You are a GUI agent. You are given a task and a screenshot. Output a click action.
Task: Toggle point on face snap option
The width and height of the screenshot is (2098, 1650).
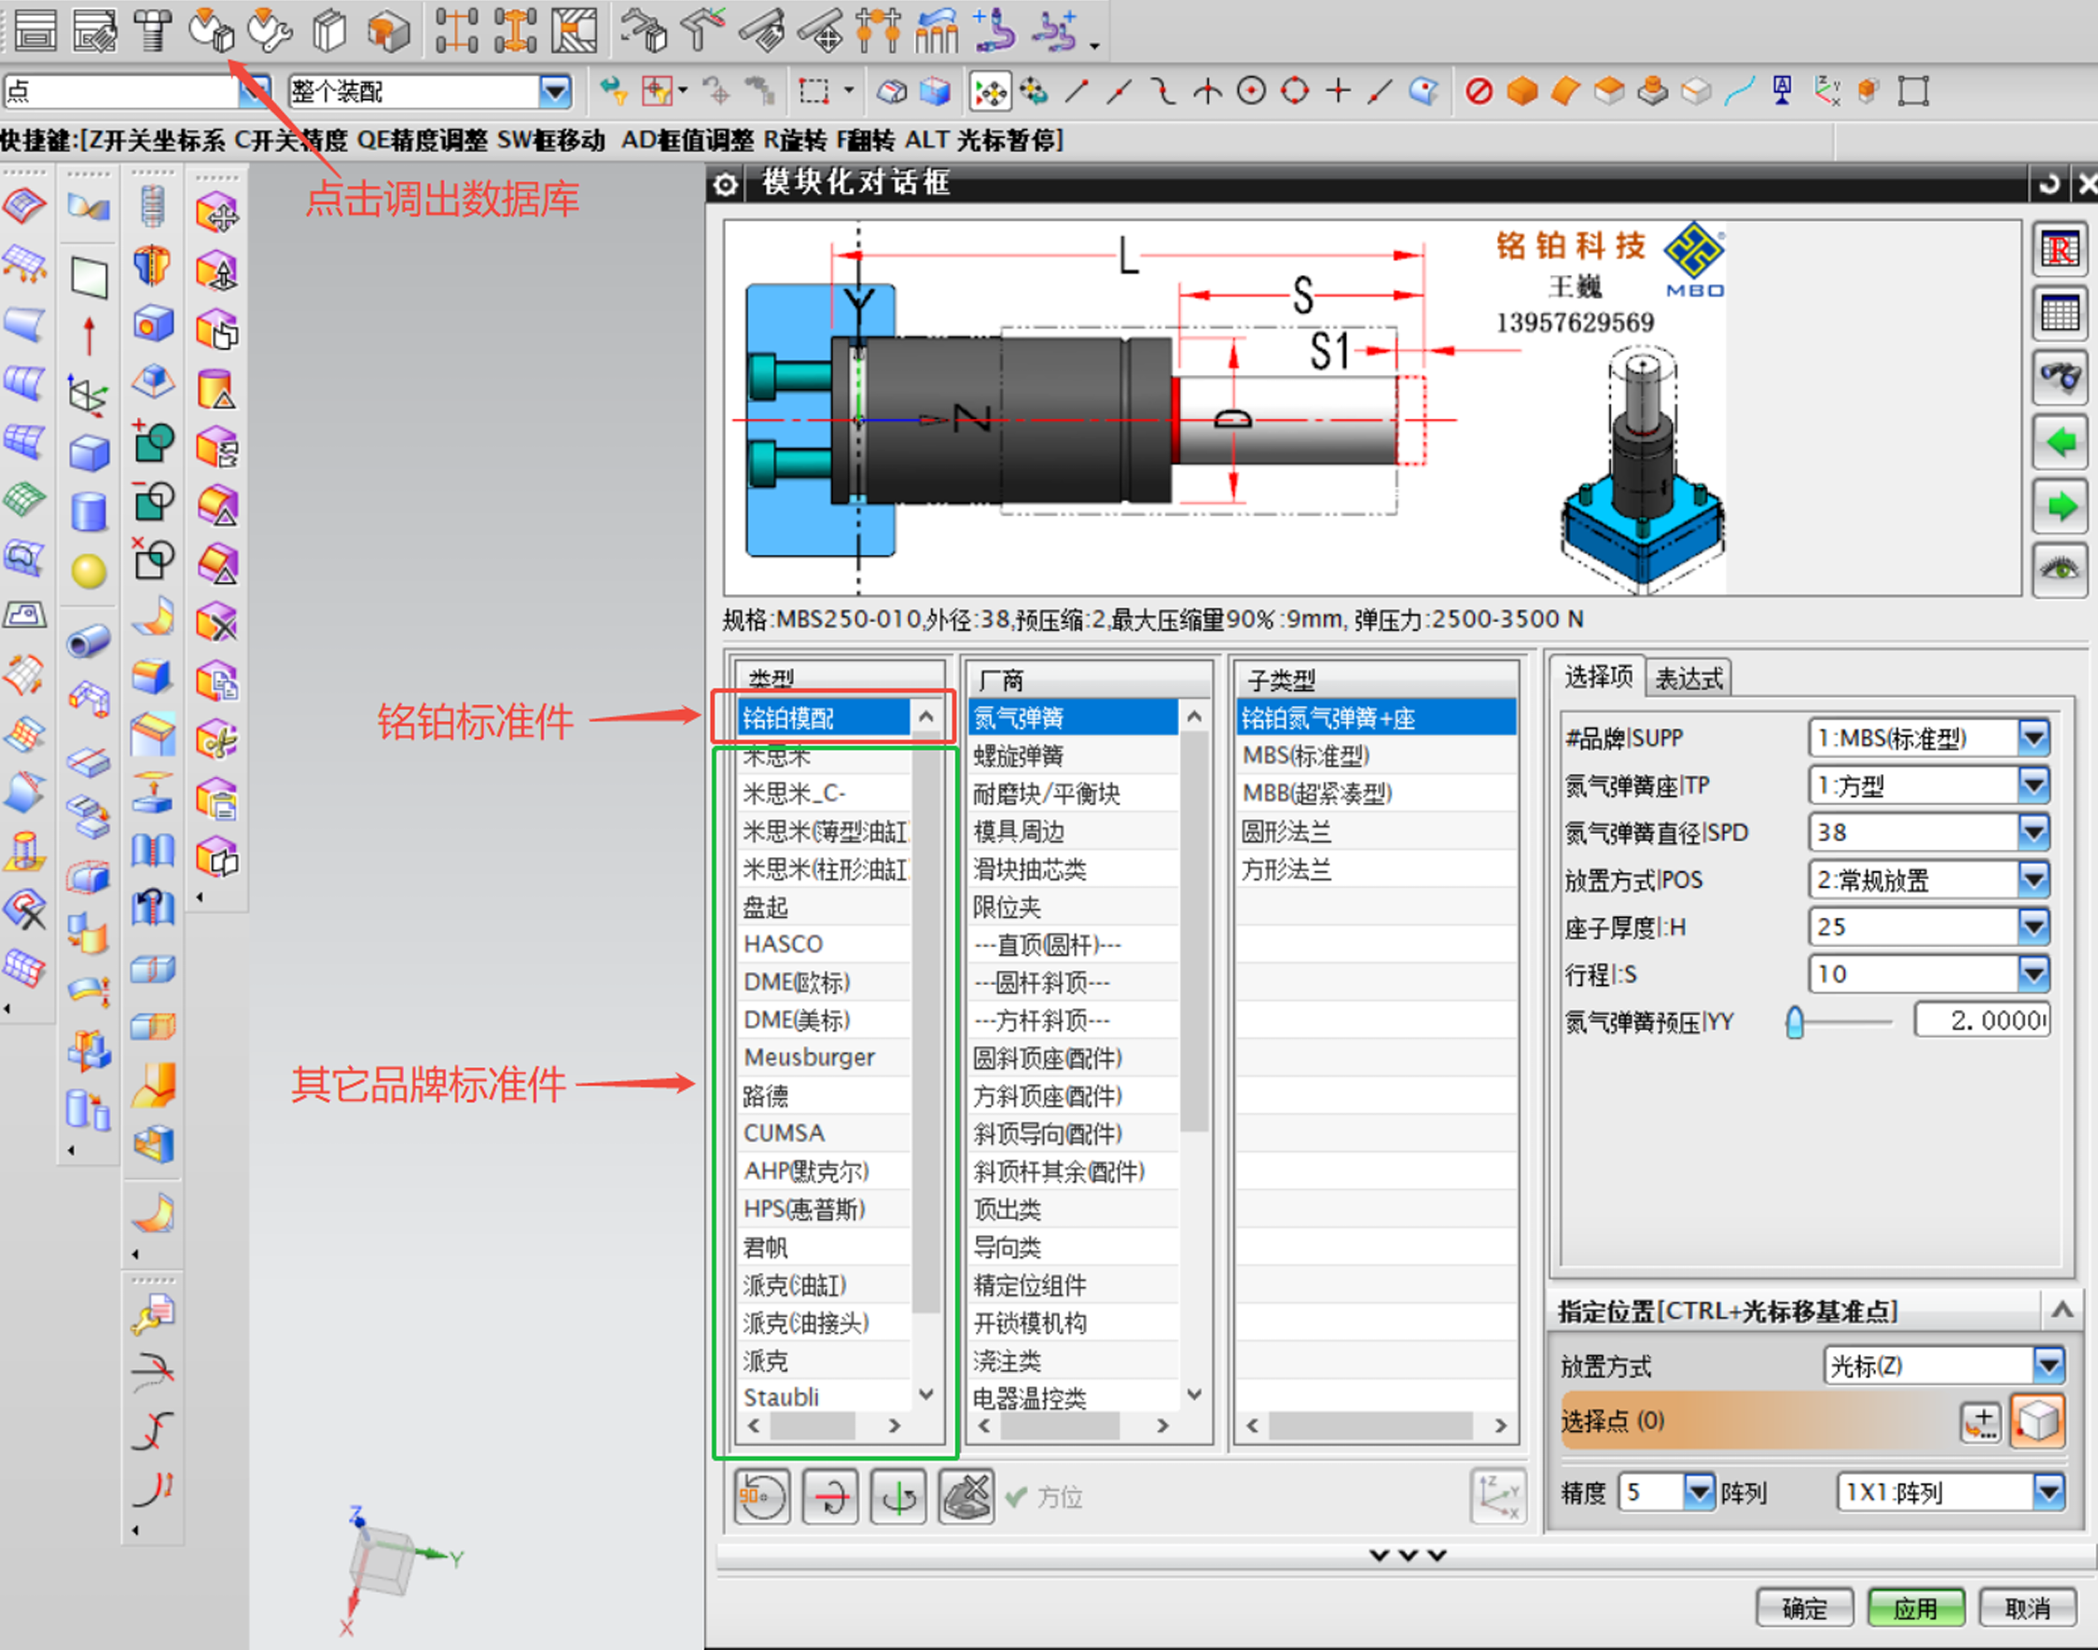click(x=1424, y=91)
